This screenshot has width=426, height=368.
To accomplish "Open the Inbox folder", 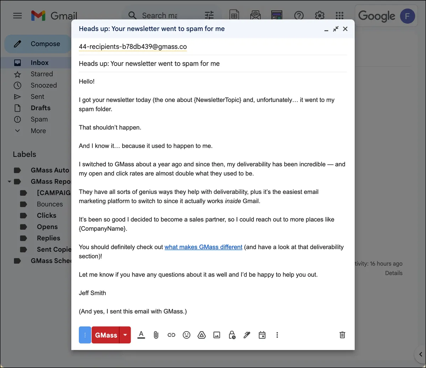I will [x=39, y=63].
